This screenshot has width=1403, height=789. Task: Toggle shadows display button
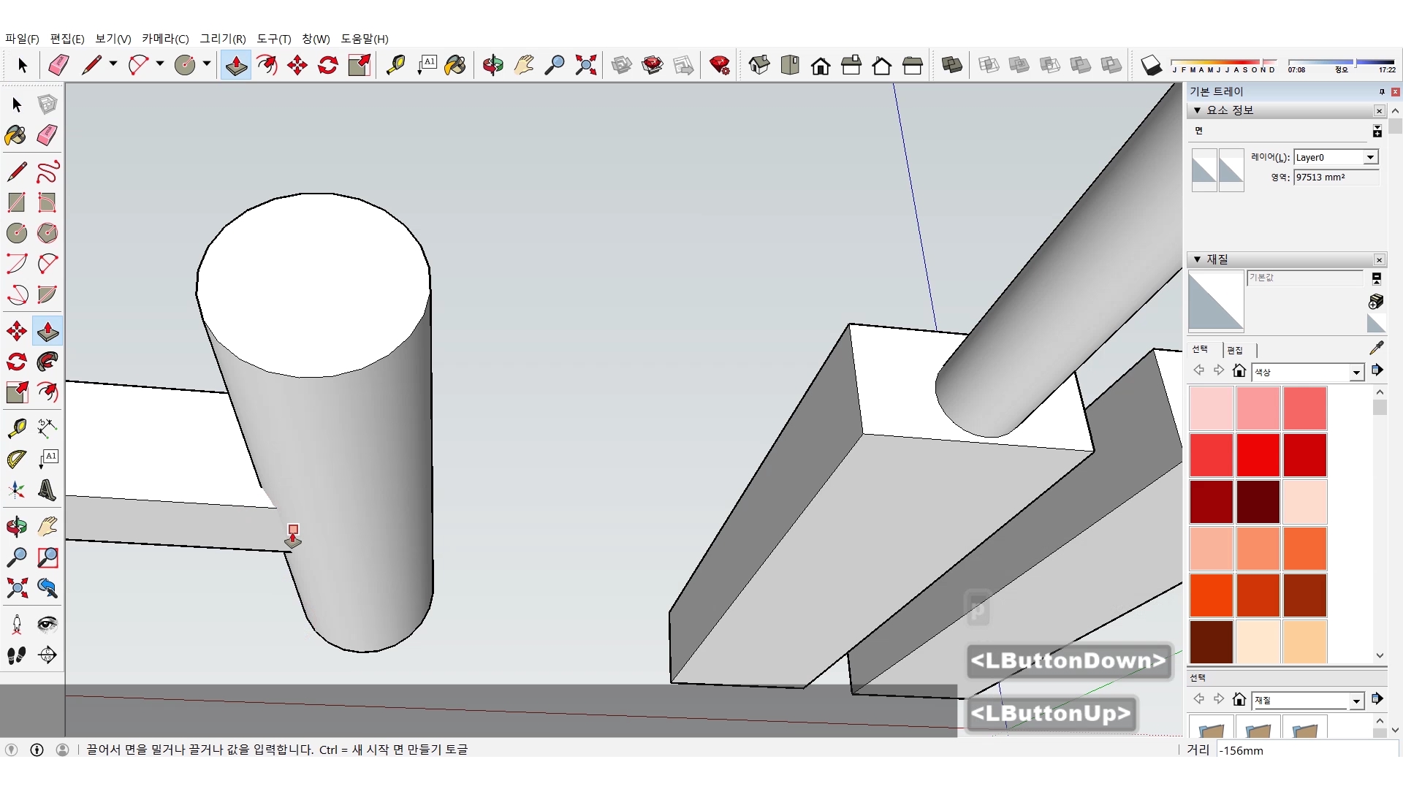(1151, 65)
